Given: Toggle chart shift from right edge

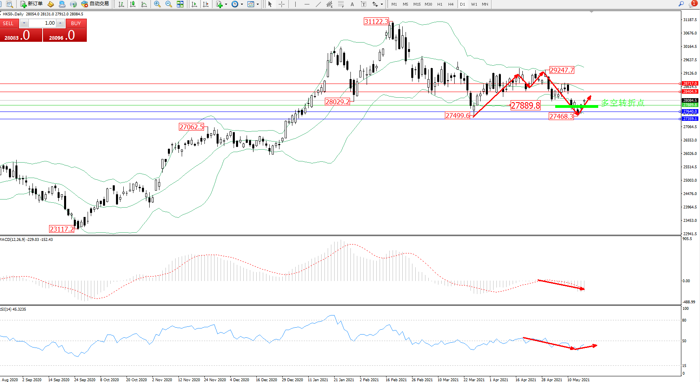Looking at the screenshot, I should click(x=206, y=4).
